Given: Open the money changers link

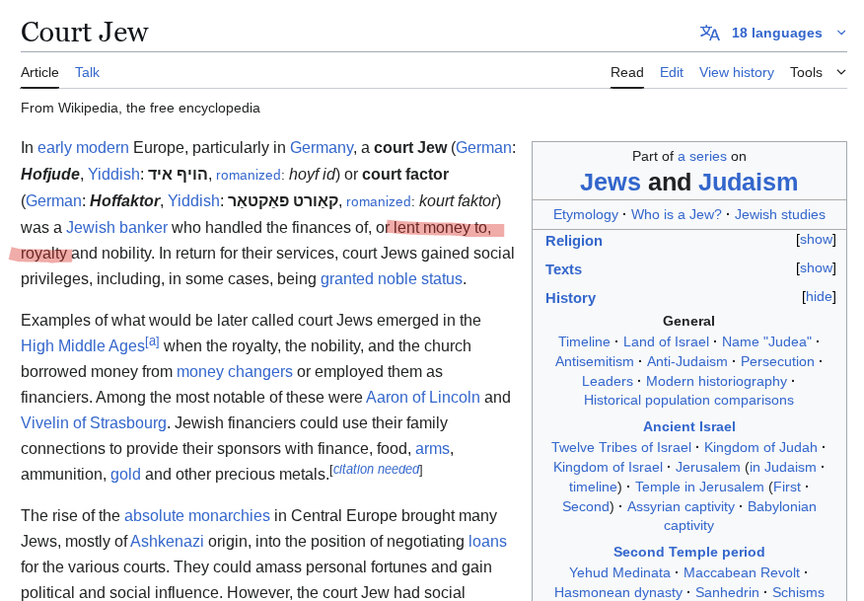Looking at the screenshot, I should [234, 372].
